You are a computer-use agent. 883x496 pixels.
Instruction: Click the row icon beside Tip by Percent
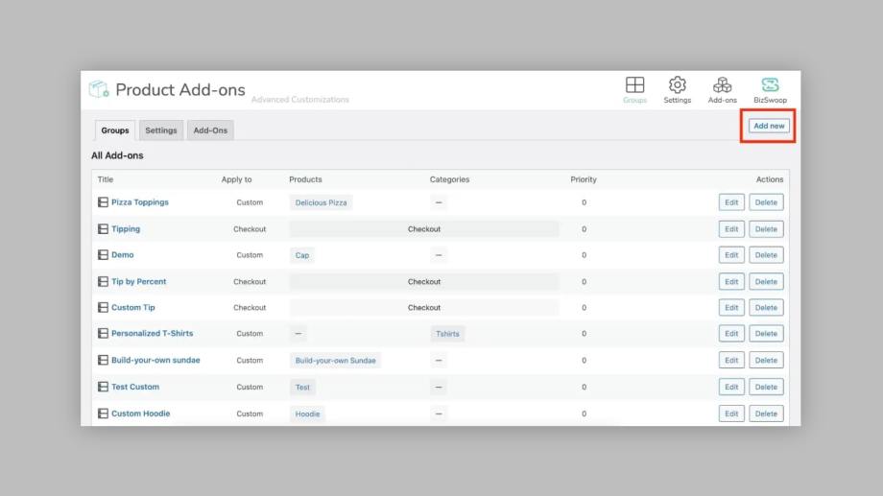(x=103, y=281)
